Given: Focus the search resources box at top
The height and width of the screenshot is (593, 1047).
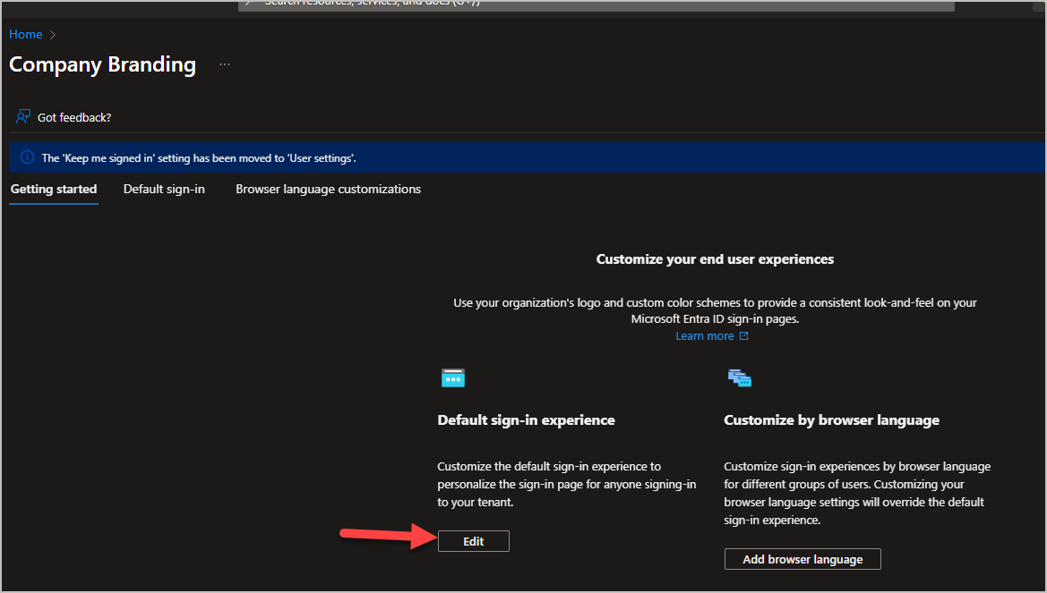Looking at the screenshot, I should coord(596,4).
